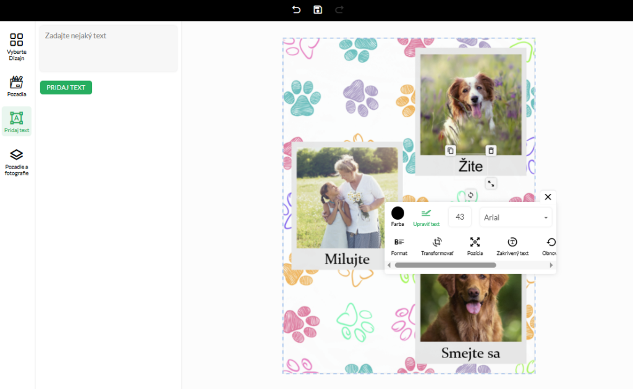Close the text editing toolbar
Viewport: 633px width, 389px height.
click(x=548, y=197)
